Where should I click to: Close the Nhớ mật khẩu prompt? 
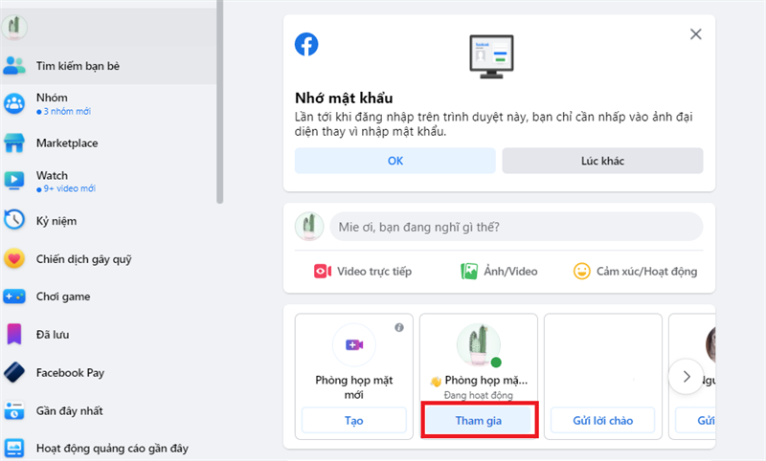point(696,34)
